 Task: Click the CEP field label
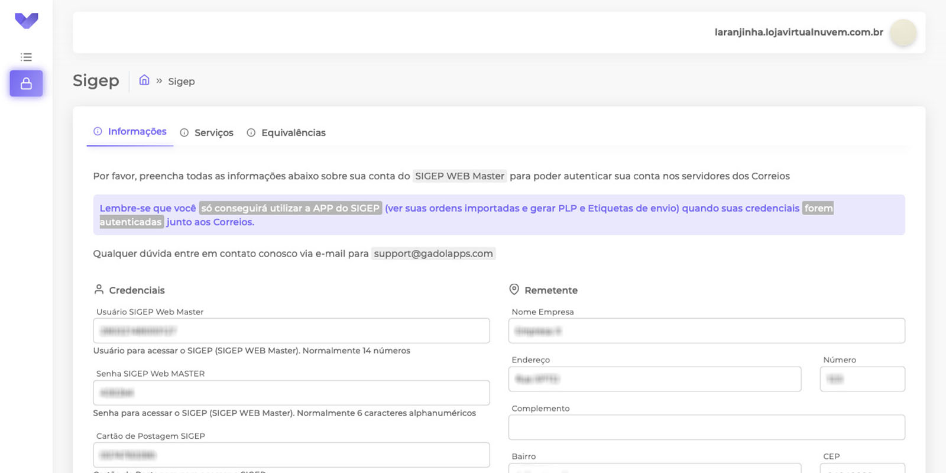click(x=831, y=456)
